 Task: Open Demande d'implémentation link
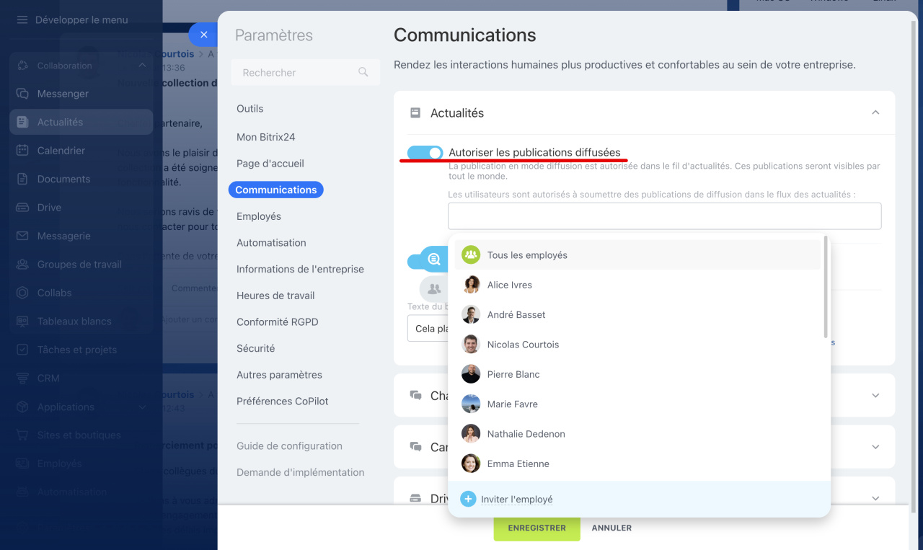click(300, 472)
